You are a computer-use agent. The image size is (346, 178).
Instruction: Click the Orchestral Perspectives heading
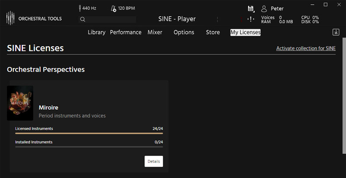tap(46, 70)
